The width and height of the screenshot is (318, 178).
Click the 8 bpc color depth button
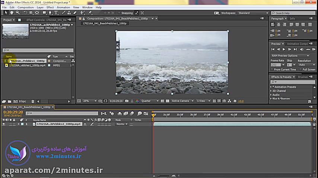coord(22,102)
